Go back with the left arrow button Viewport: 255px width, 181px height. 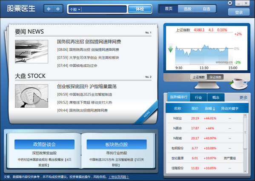pos(49,9)
